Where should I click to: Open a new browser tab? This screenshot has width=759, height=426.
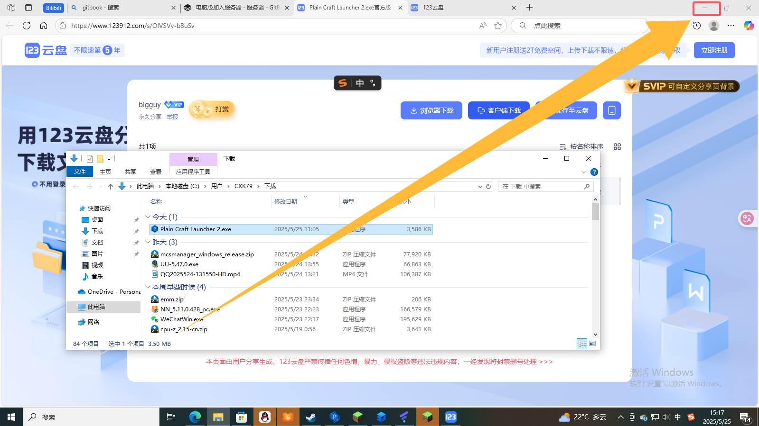tap(530, 8)
